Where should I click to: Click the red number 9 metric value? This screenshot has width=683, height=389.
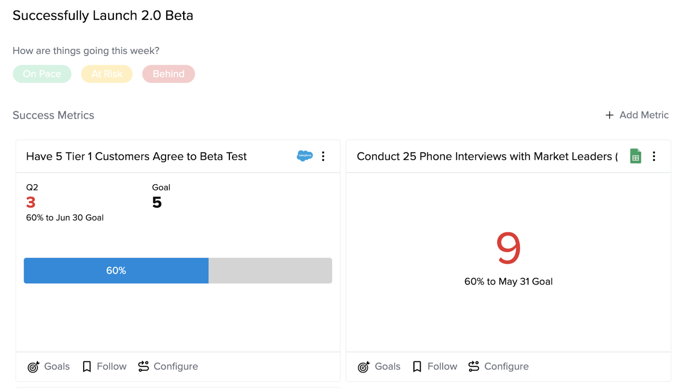point(508,248)
